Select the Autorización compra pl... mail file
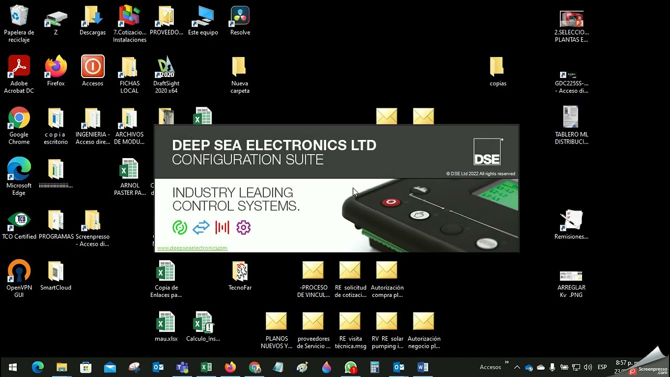Screen dimensions: 670x377 pos(387,279)
